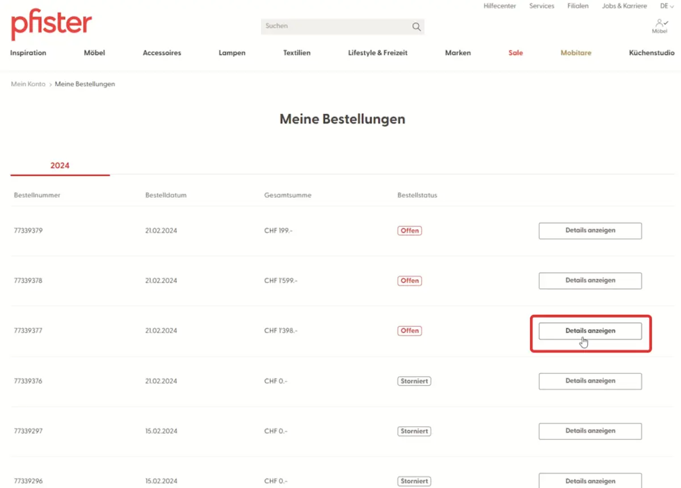The image size is (681, 488).
Task: Open the Hilfecenter link
Action: pos(499,6)
